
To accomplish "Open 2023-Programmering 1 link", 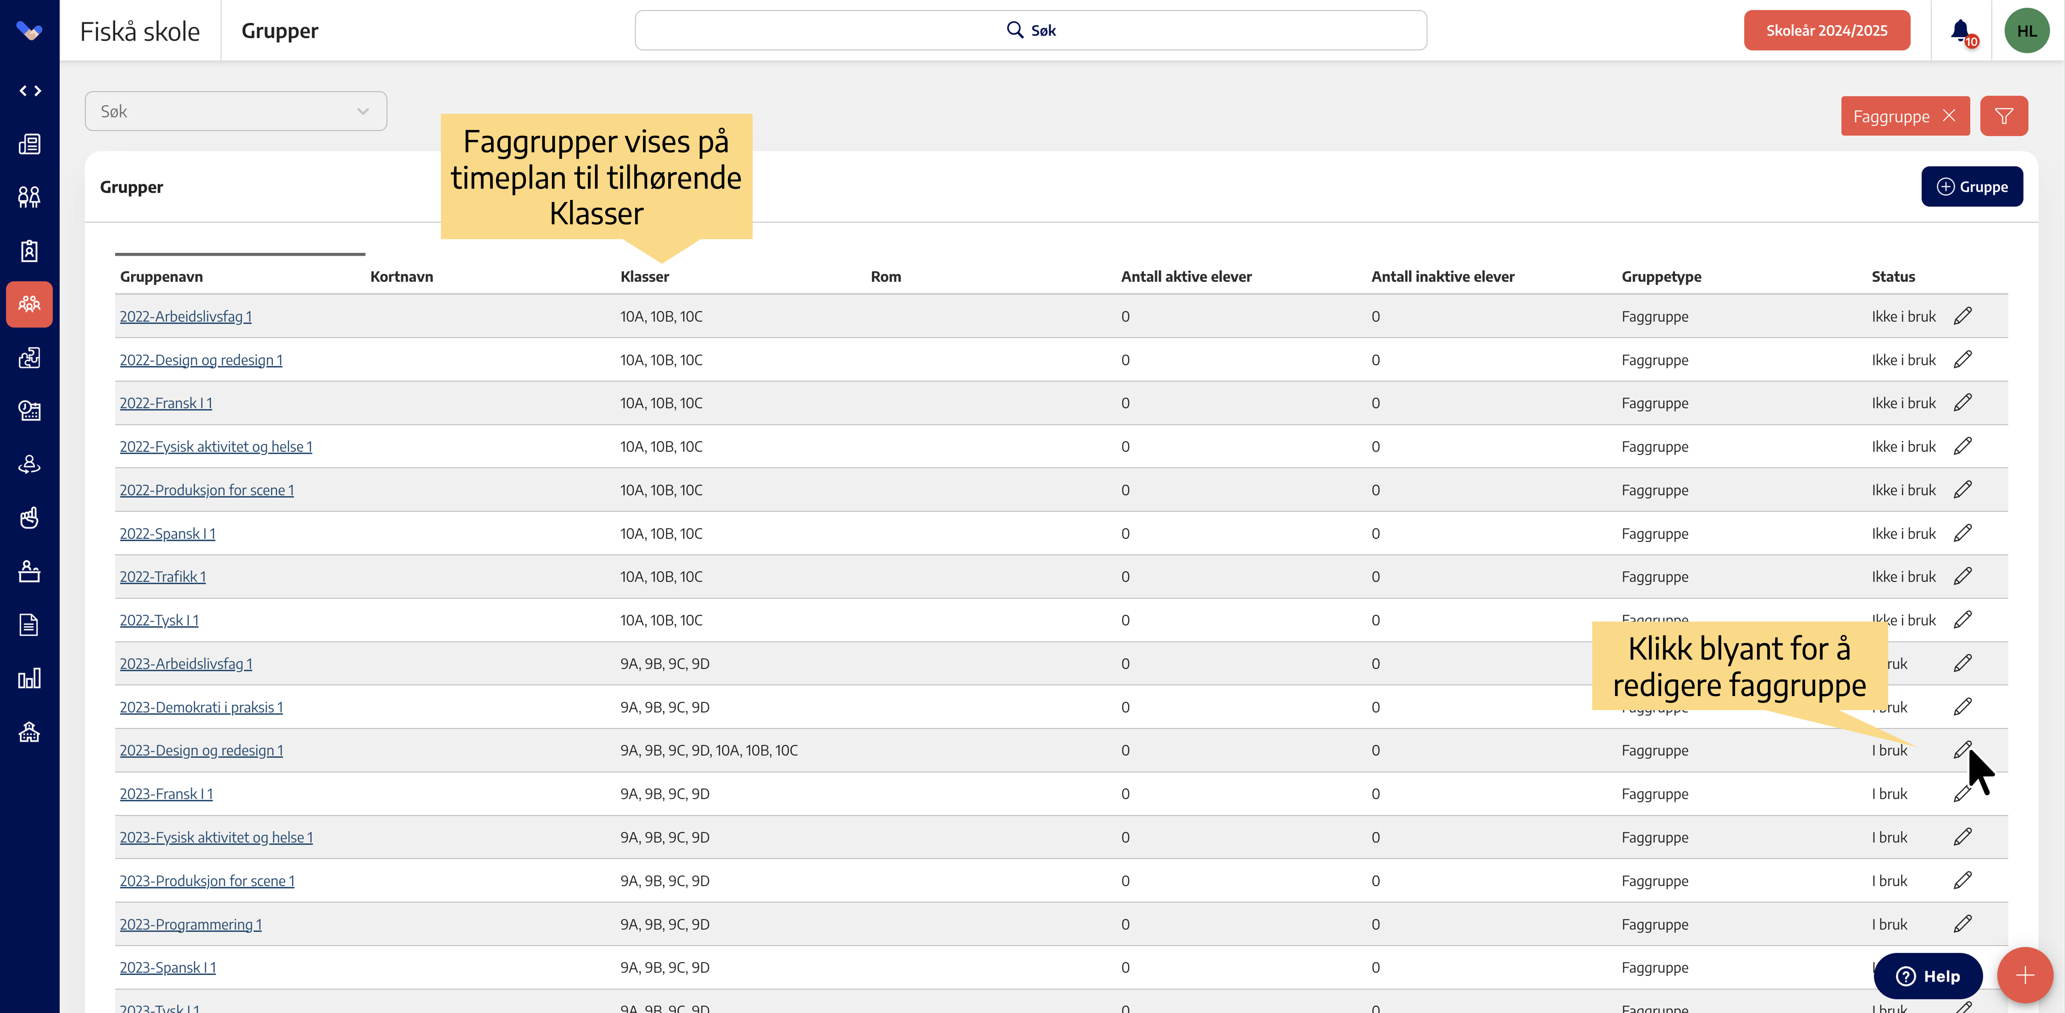I will [x=191, y=924].
